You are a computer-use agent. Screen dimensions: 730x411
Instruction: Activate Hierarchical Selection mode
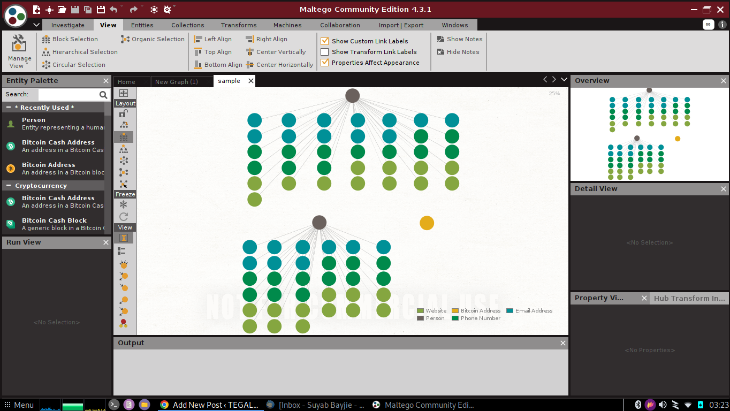(83, 51)
